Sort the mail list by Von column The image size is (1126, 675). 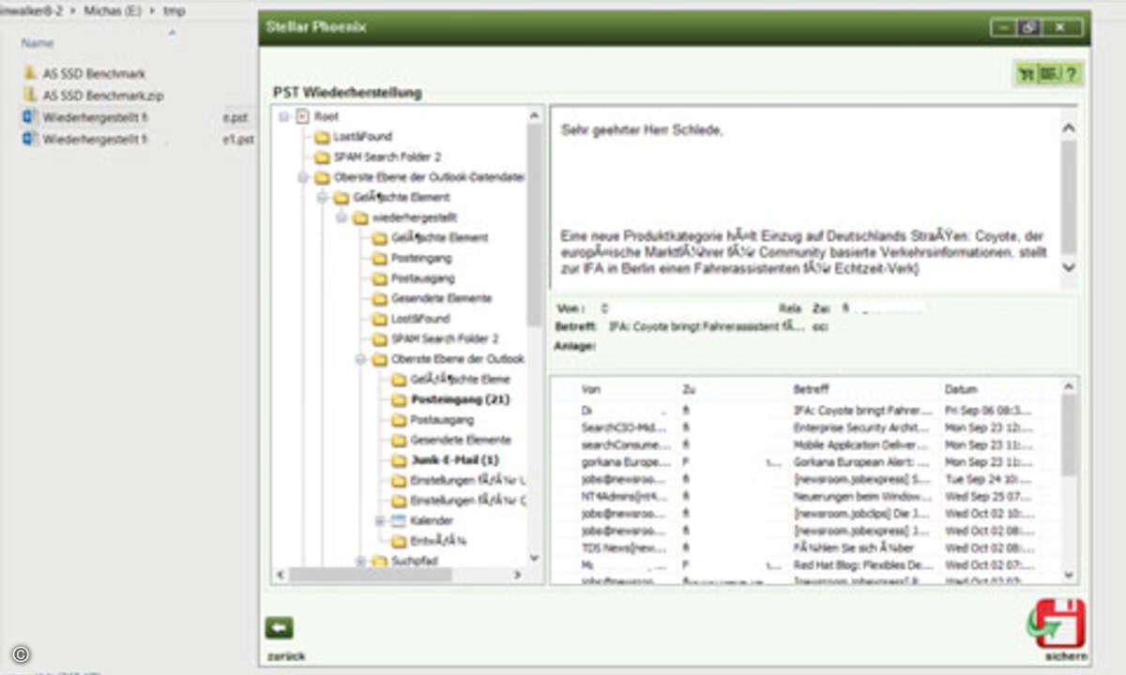(x=591, y=388)
